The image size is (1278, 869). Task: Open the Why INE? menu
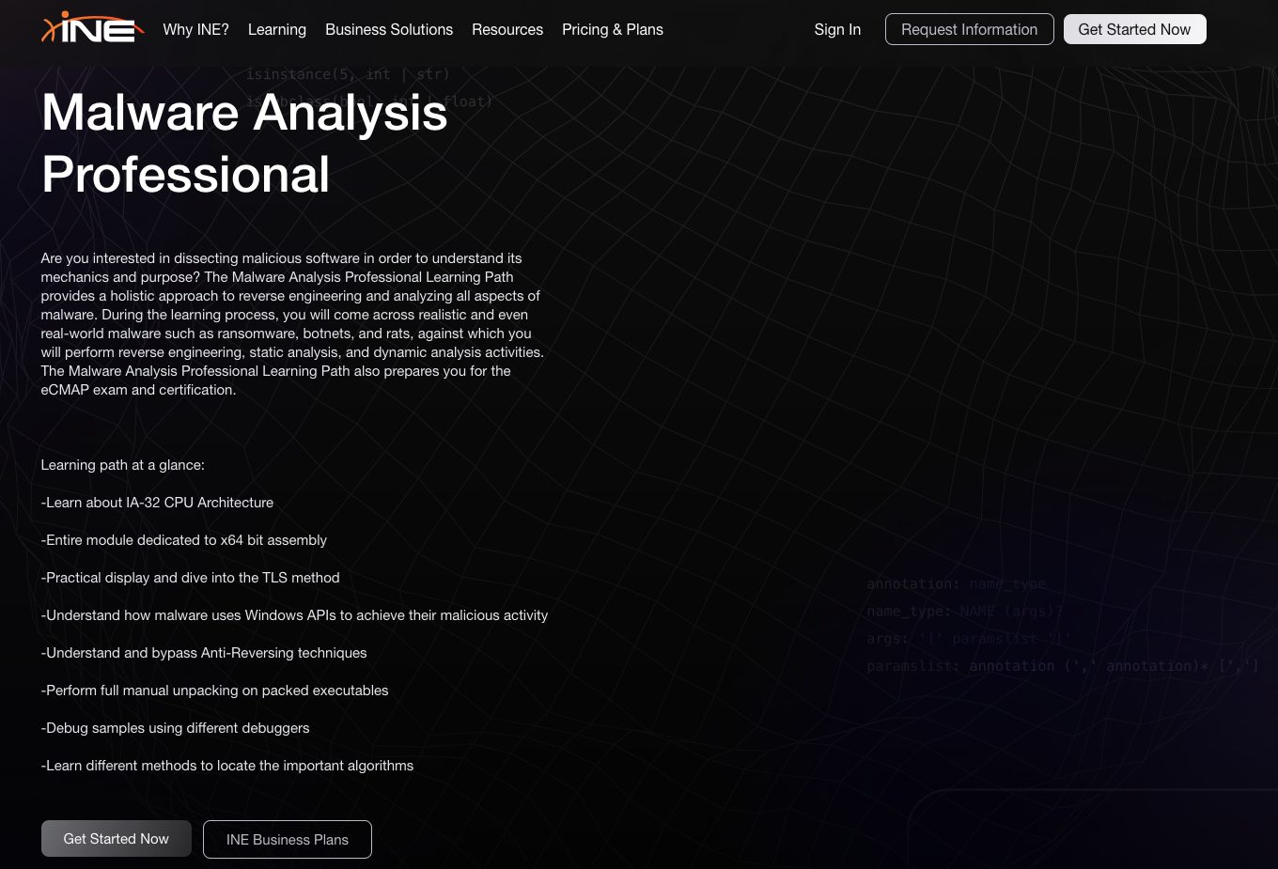click(195, 29)
